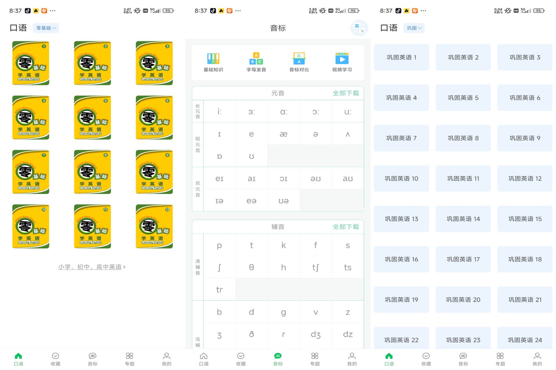Open the 视频学习 video icon
Image resolution: width=556 pixels, height=370 pixels.
pos(342,59)
